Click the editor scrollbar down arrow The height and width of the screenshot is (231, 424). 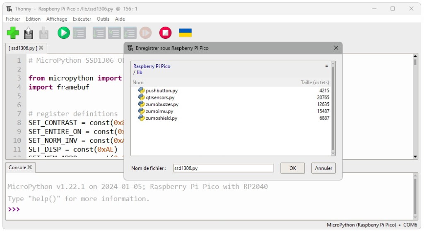415,157
